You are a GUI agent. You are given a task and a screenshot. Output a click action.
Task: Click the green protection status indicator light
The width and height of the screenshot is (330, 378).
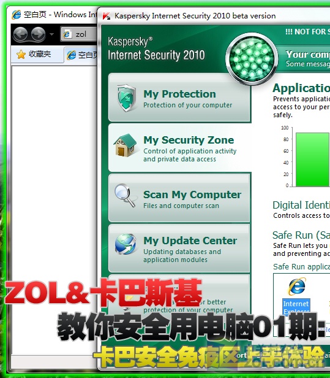coord(252,60)
